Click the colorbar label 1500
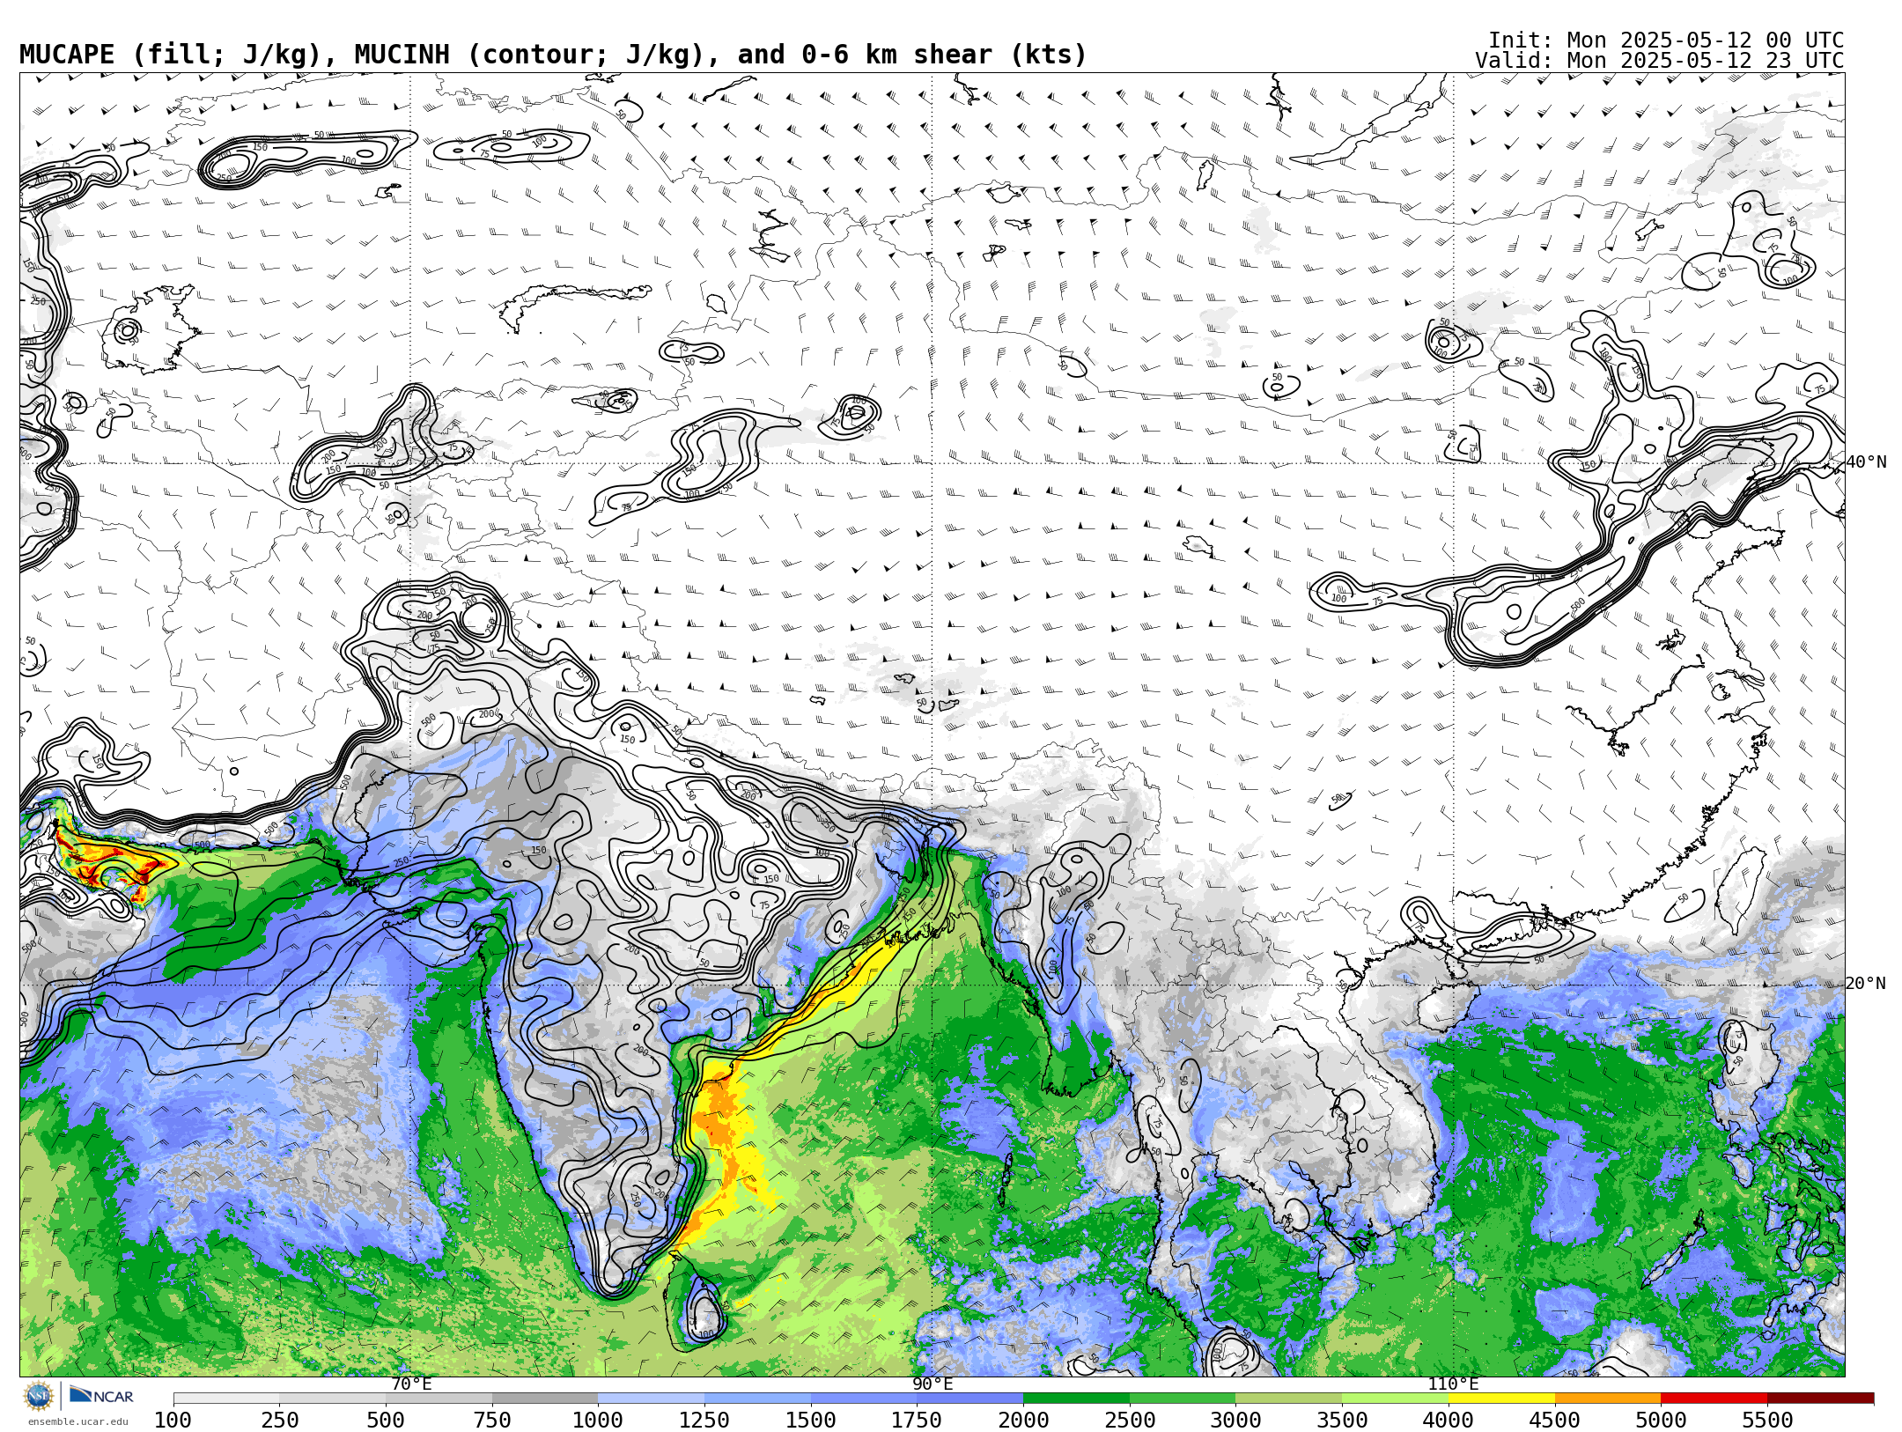 click(x=811, y=1421)
